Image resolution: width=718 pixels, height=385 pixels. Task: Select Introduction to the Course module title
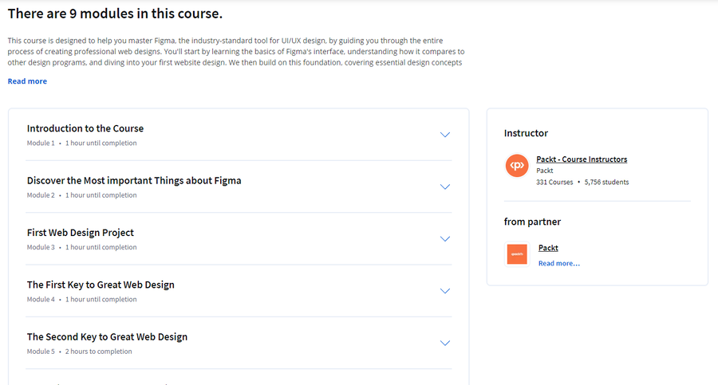pos(85,128)
